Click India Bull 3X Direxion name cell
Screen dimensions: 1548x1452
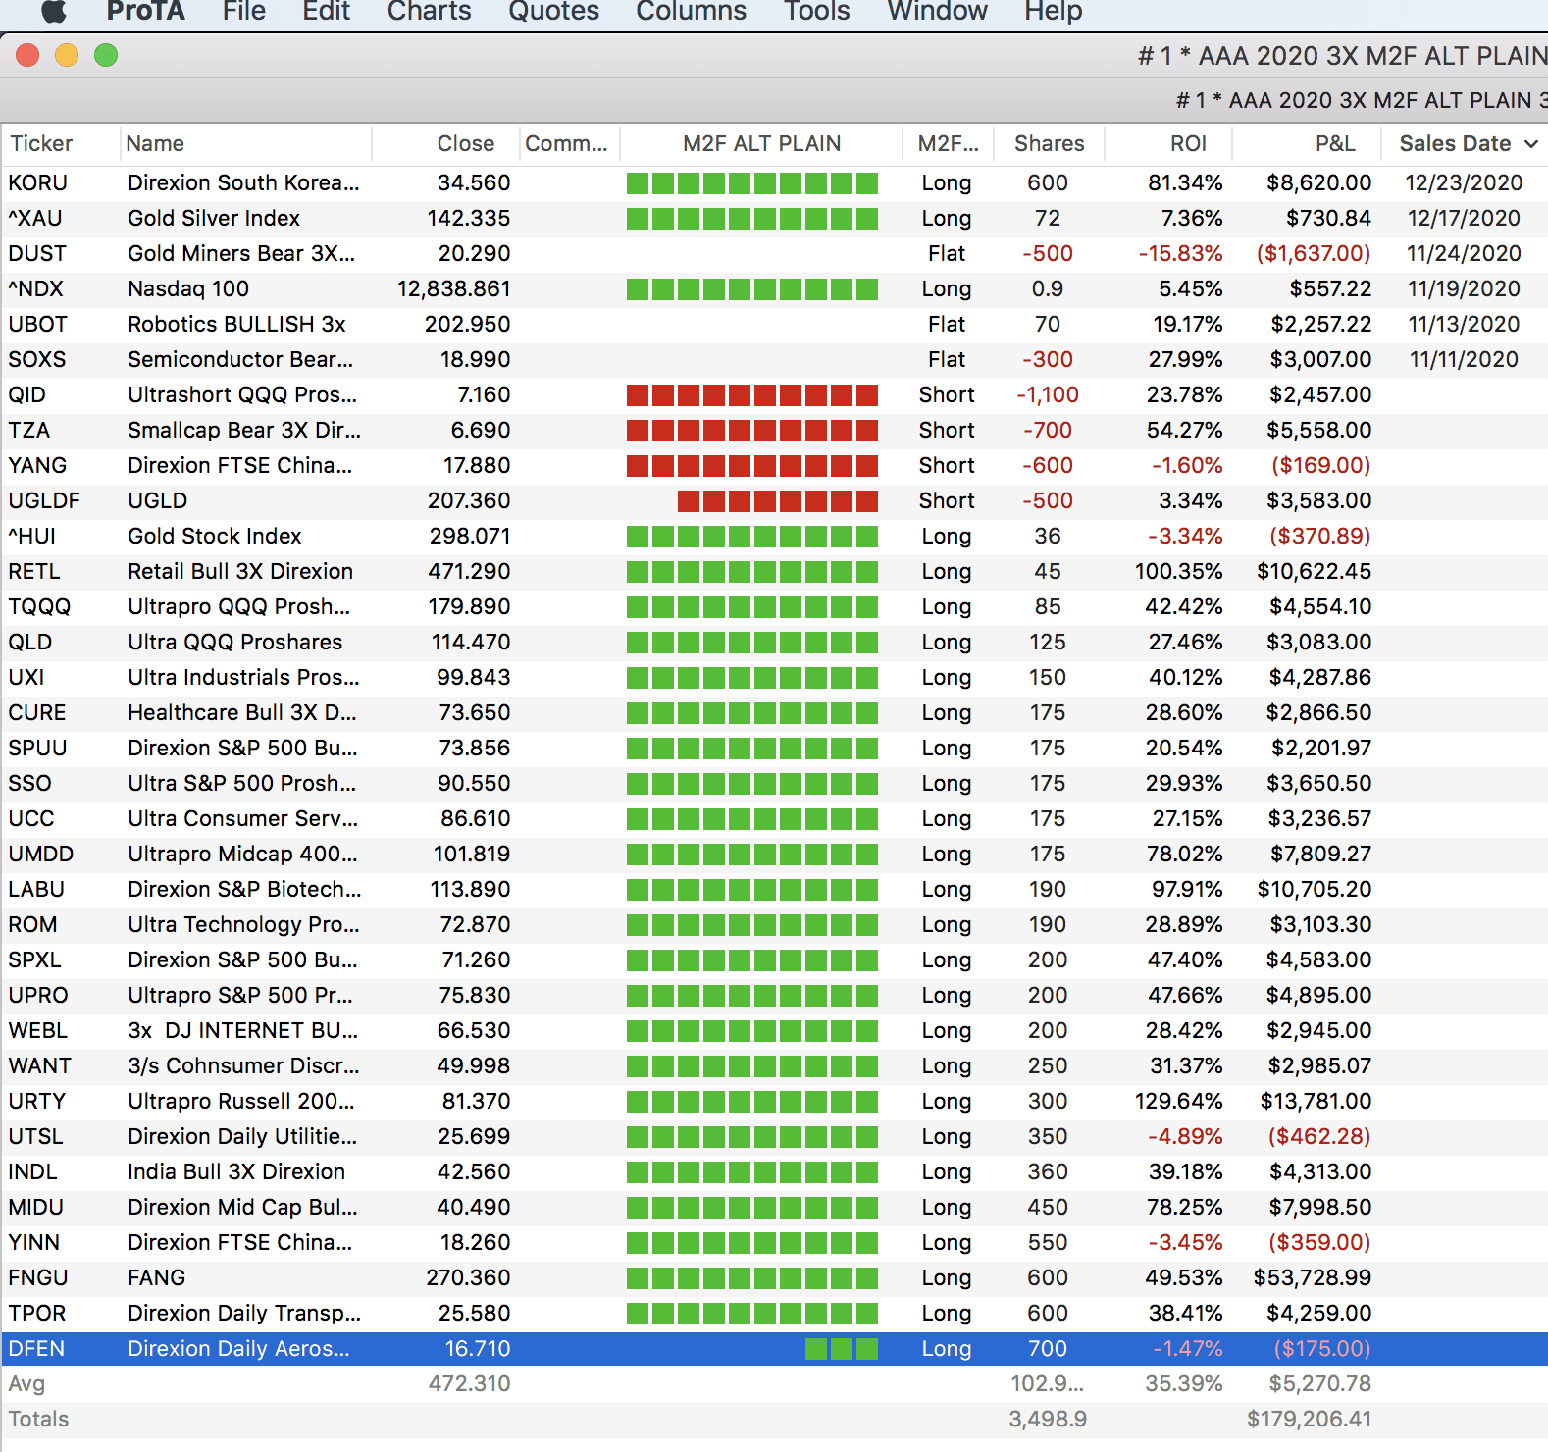(x=236, y=1171)
